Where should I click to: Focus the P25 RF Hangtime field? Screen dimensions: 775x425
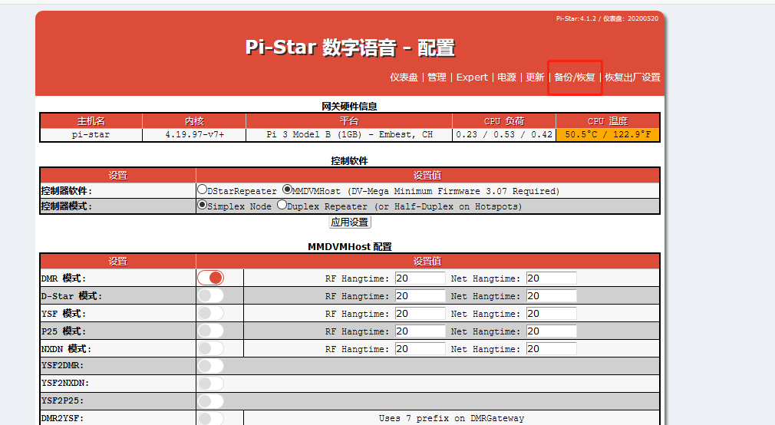point(420,331)
